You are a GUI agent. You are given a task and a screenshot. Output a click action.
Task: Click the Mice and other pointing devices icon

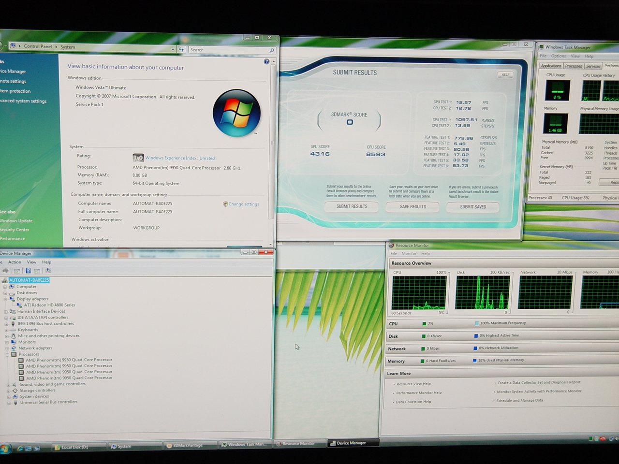14,336
